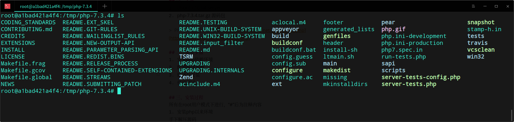Open a new terminal tab
This screenshot has width=514, height=122.
[105, 6]
